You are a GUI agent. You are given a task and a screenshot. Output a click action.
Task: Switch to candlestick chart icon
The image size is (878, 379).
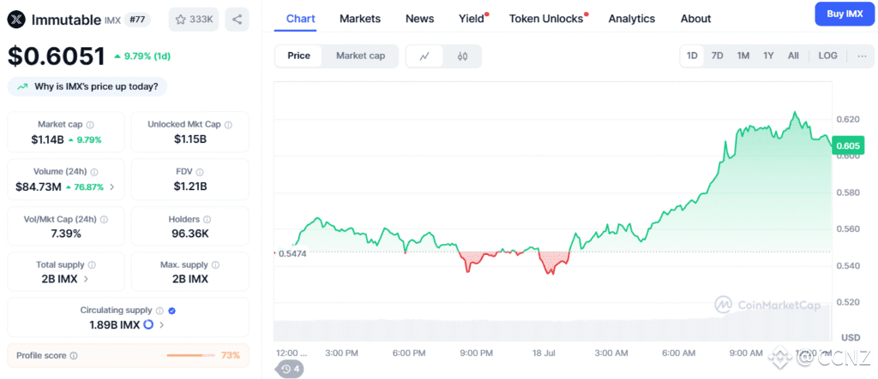tap(462, 56)
